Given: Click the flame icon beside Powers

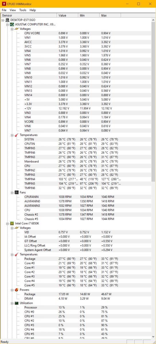Looking at the screenshot, I should 17,290.
